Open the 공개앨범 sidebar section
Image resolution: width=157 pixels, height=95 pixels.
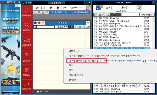pos(27,72)
